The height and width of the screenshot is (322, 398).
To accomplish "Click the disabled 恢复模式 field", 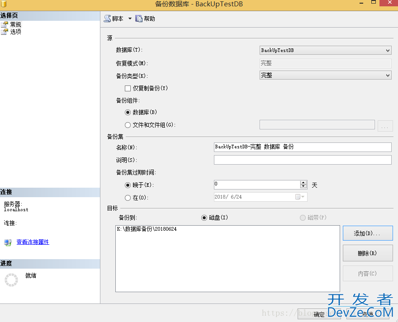I will pos(325,63).
